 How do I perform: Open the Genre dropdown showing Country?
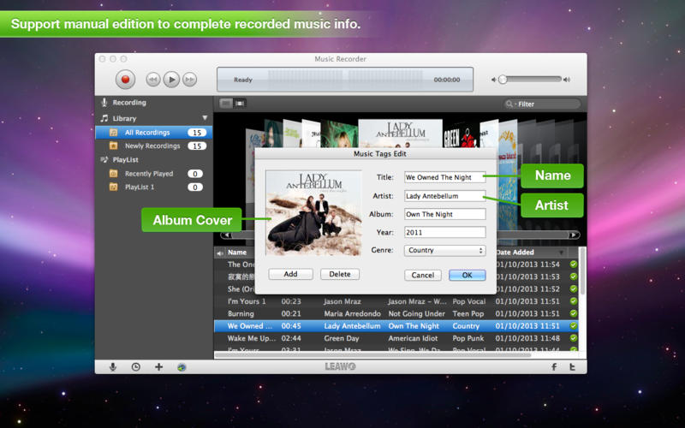pos(444,250)
